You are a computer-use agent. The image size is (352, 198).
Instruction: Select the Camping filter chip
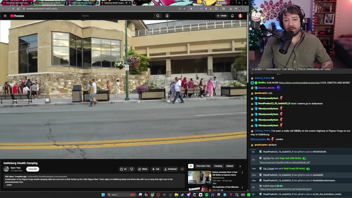click(218, 166)
